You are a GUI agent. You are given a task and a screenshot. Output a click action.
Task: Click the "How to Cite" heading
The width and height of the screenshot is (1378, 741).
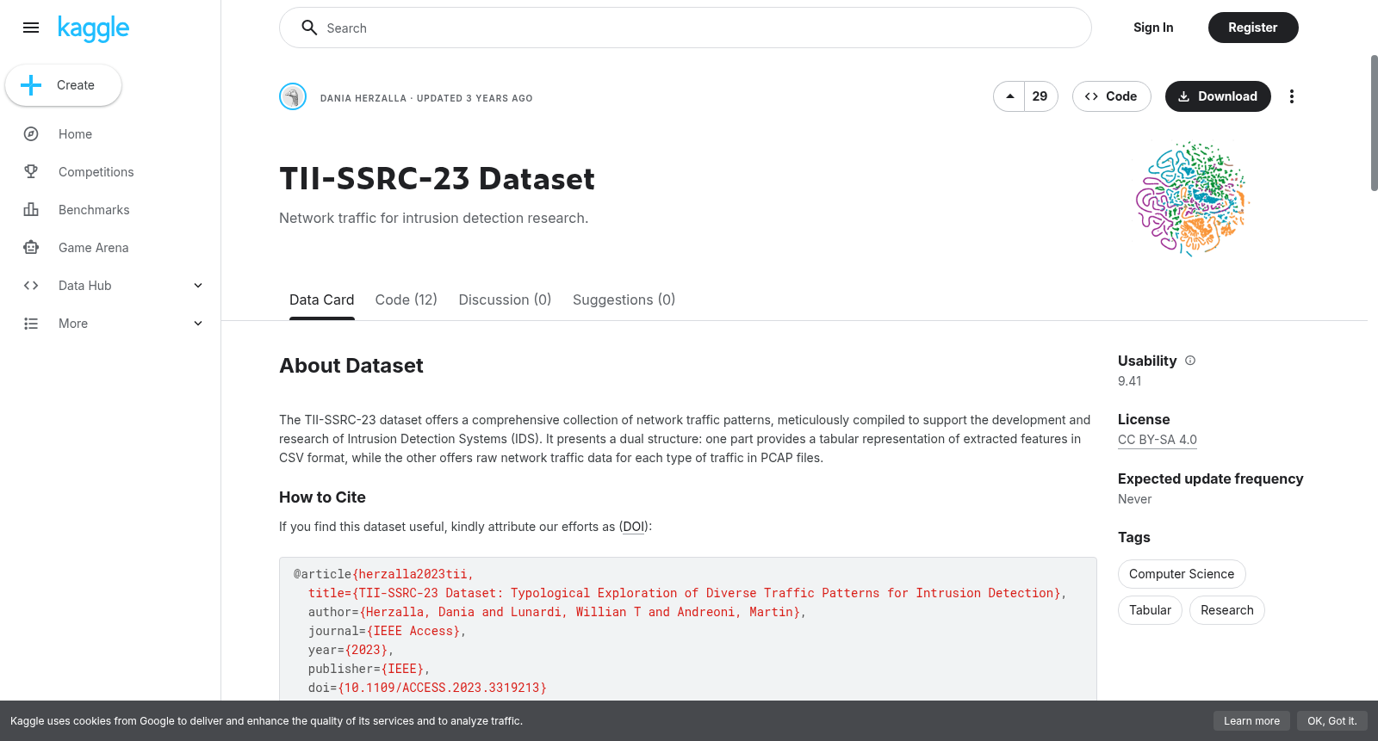point(322,497)
